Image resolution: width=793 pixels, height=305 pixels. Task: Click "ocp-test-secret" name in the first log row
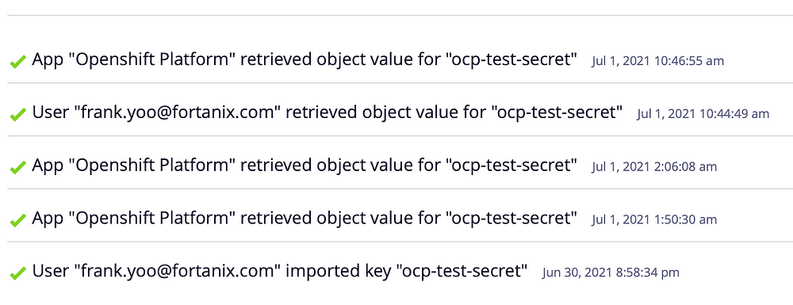[511, 59]
